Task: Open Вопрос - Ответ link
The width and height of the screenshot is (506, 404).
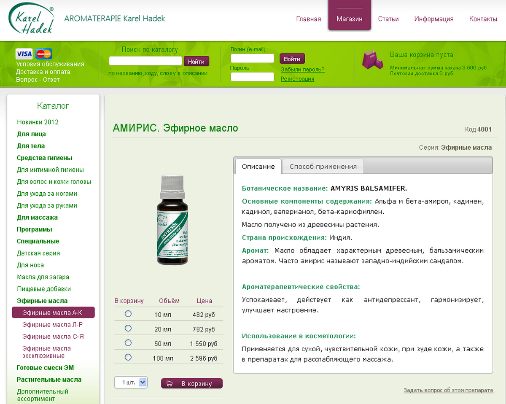Action: tap(38, 79)
